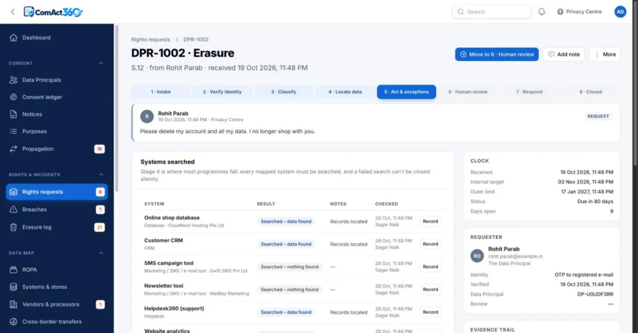Image resolution: width=638 pixels, height=333 pixels.
Task: Click the Consent ledger fingerprint icon
Action: coord(14,97)
